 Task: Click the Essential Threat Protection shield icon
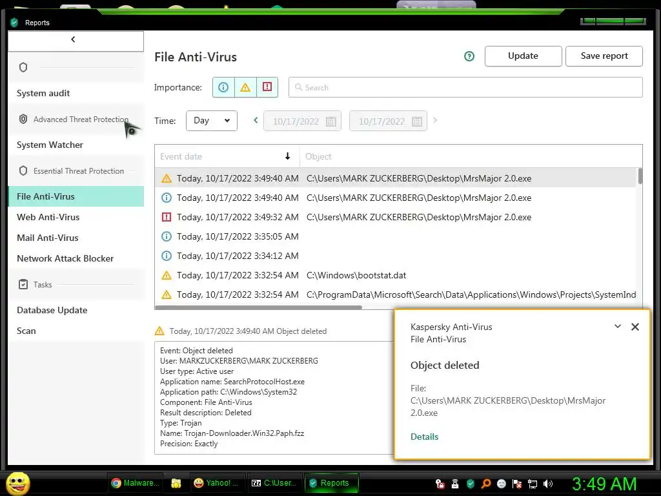click(x=23, y=170)
